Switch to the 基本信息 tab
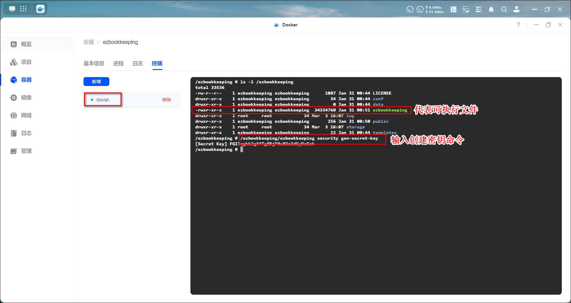This screenshot has width=571, height=303. click(x=94, y=63)
